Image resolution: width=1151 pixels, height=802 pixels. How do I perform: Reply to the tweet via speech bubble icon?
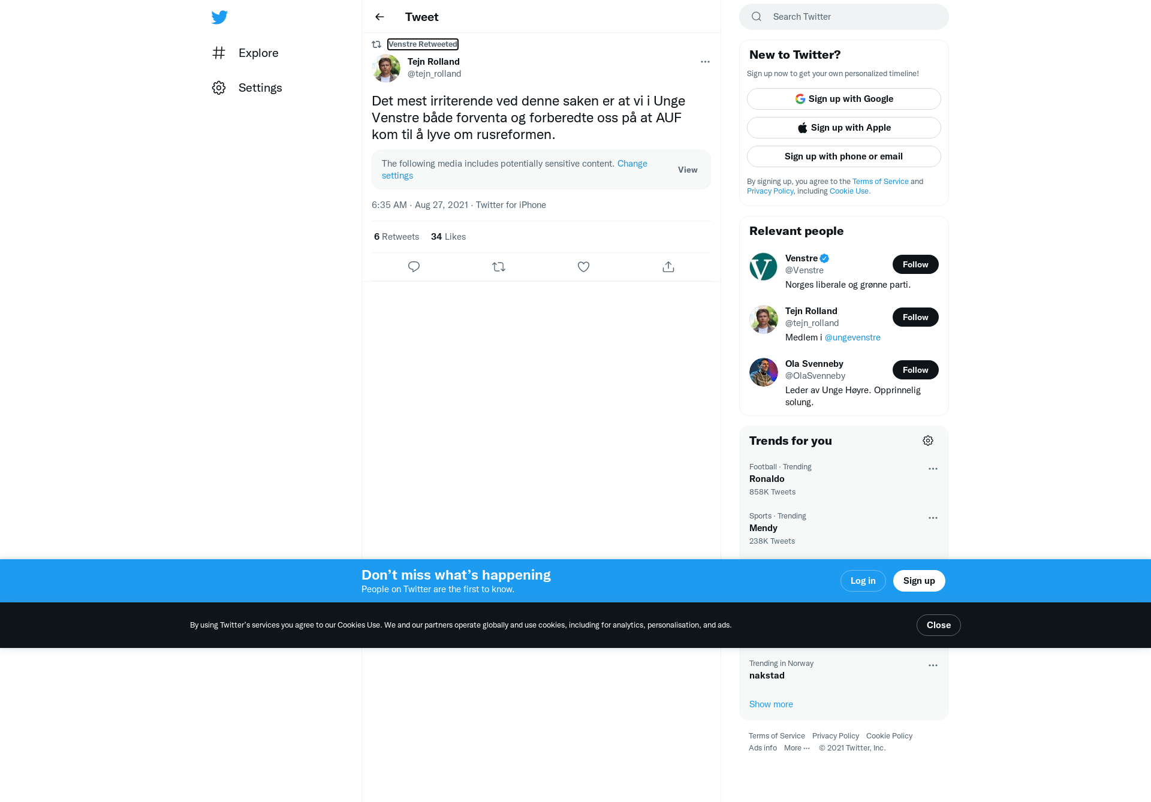(414, 267)
